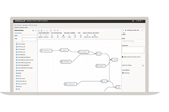Click the Add a Schema link
This screenshot has height=112, width=169.
click(18, 33)
